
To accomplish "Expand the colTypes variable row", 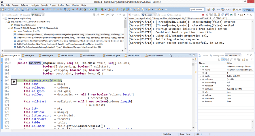I will [200, 89].
